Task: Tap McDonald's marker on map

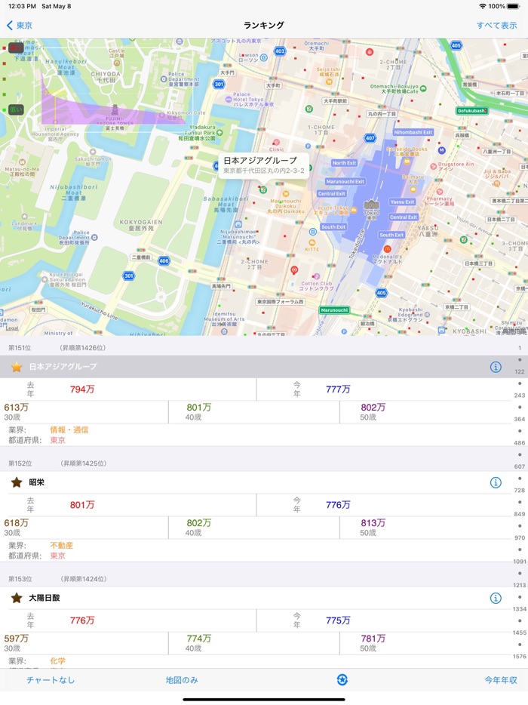Action: coord(387,248)
